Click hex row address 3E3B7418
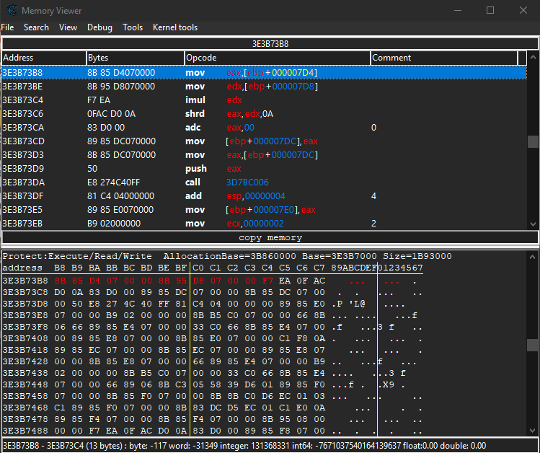540x453 pixels. pyautogui.click(x=25, y=350)
